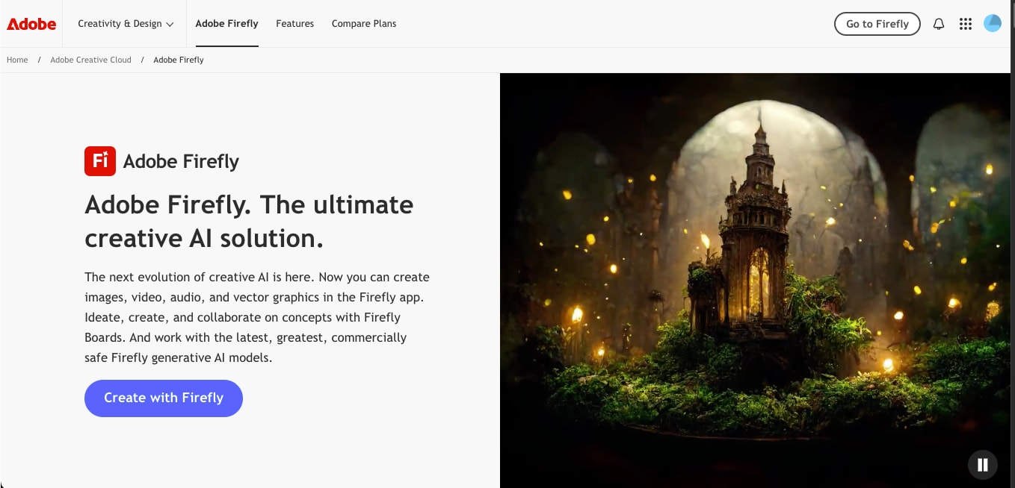Open the user profile avatar
This screenshot has height=488, width=1015.
coord(993,24)
